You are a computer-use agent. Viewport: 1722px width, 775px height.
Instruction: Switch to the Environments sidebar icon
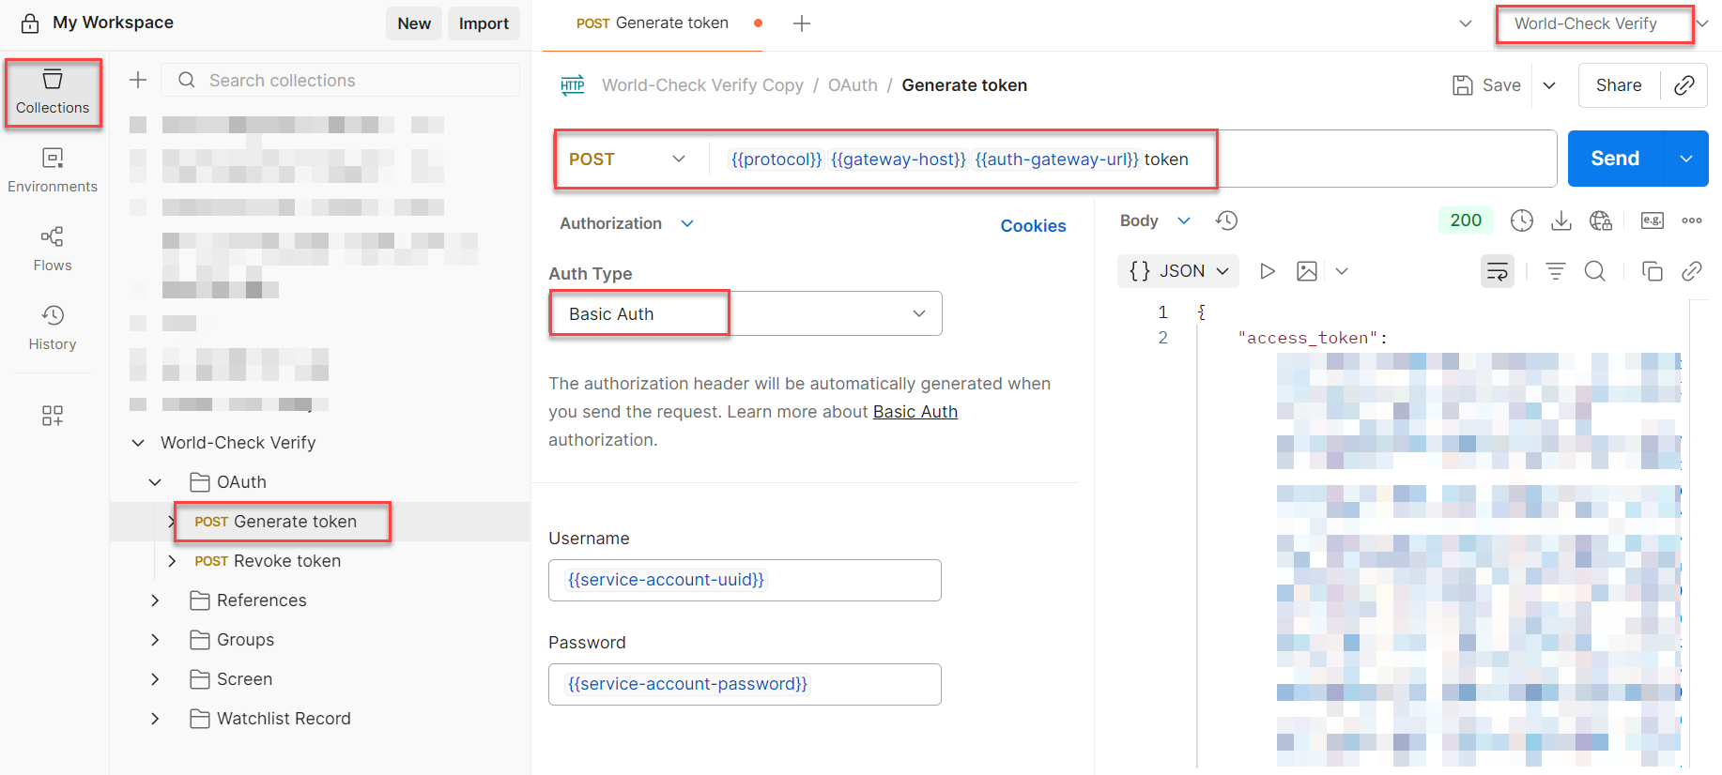coord(53,169)
